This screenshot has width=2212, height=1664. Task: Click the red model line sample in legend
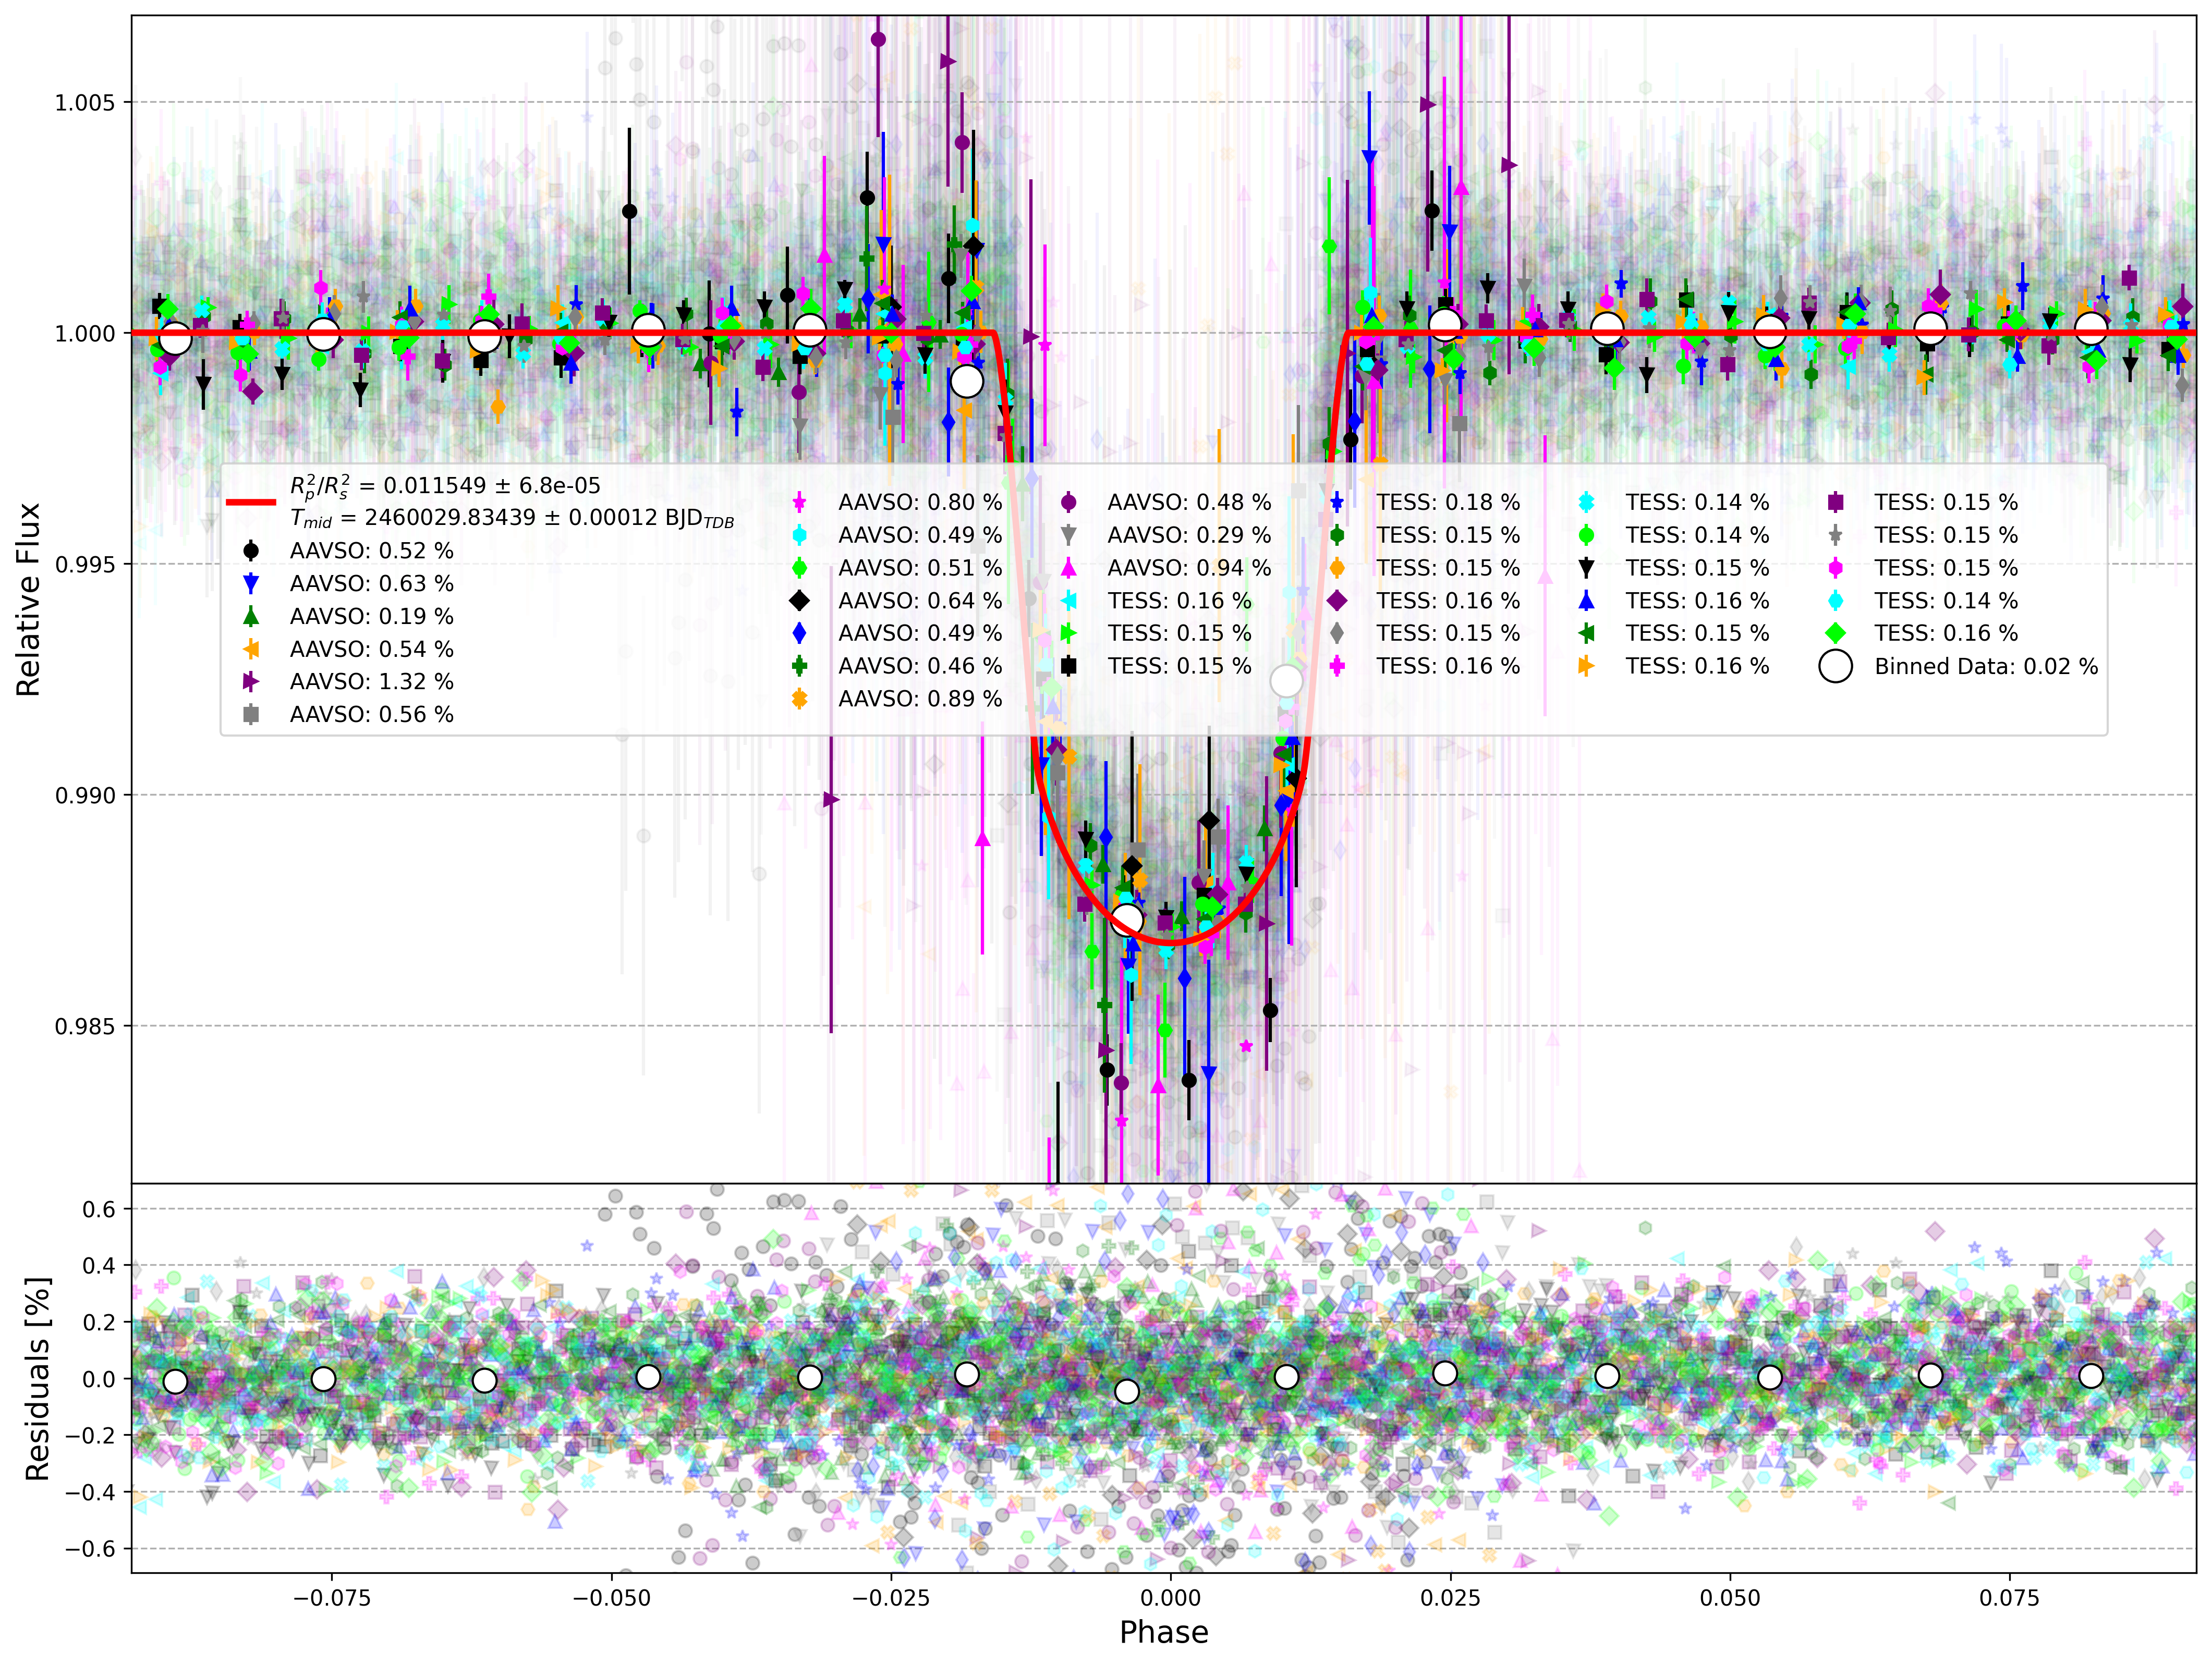251,502
